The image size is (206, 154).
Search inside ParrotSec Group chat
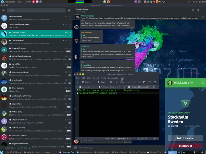point(193,10)
